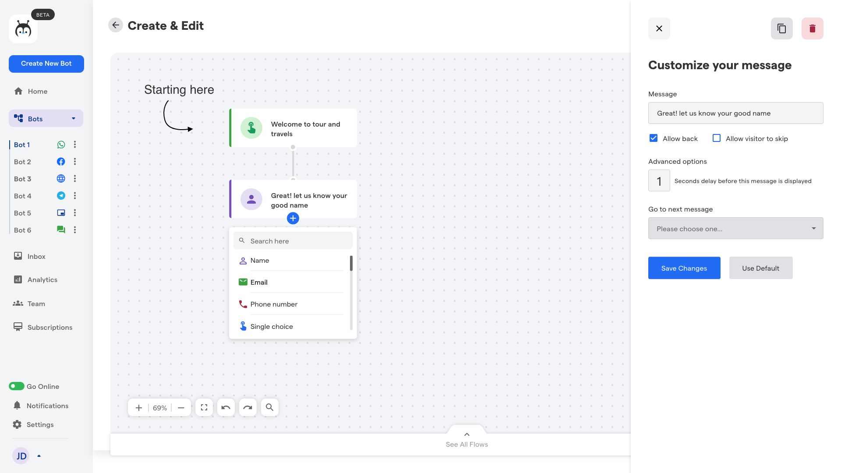Screen dimensions: 841x473
Task: Select Bot 3 in the bot list
Action: (22, 179)
